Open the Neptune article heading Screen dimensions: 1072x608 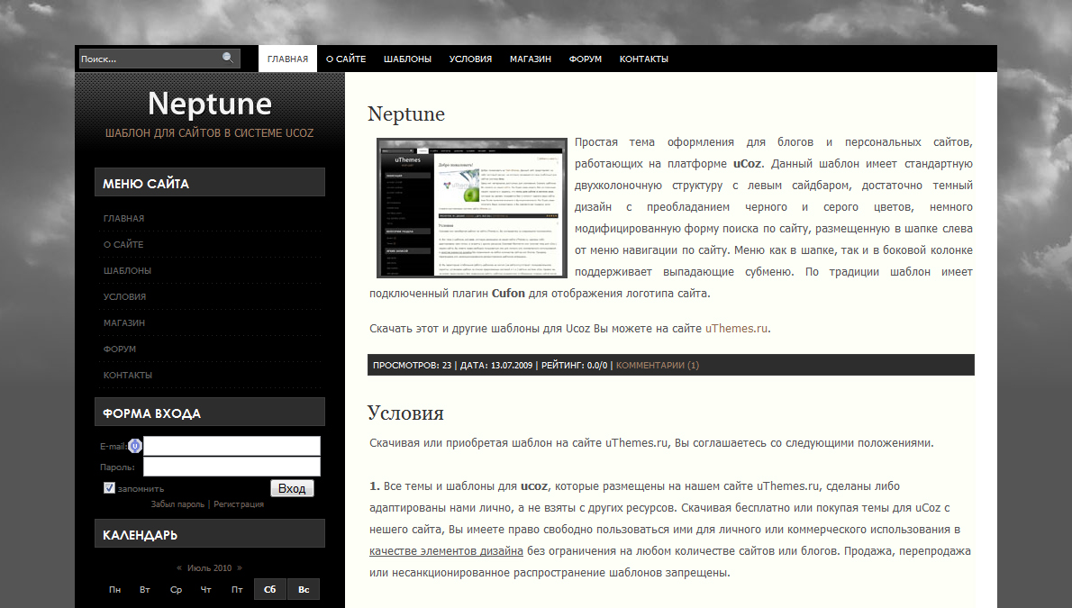(406, 113)
